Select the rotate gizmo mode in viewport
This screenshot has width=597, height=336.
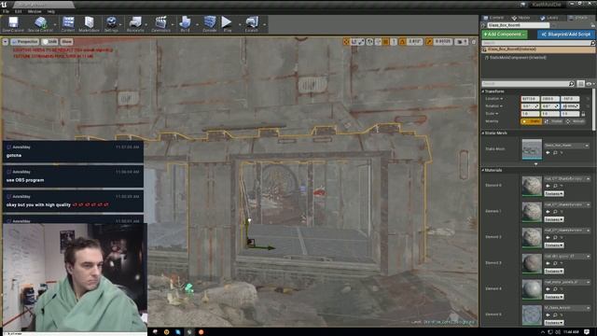coord(354,42)
